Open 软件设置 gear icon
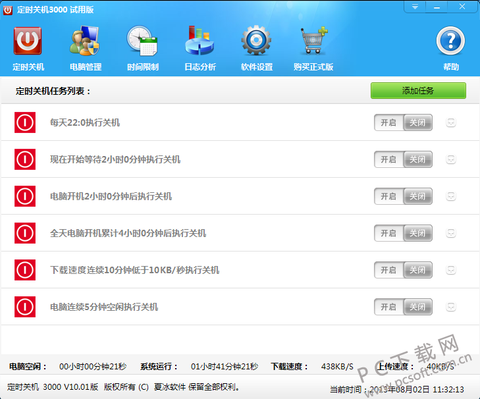Screen dimensions: 480x399 point(256,40)
